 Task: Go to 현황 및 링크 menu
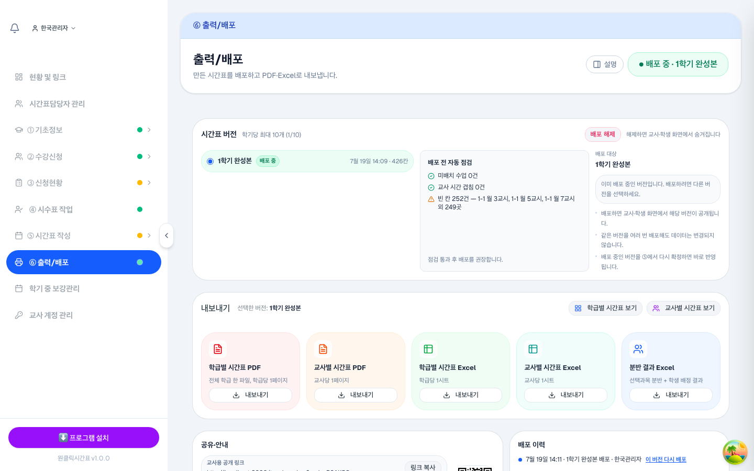[84, 77]
